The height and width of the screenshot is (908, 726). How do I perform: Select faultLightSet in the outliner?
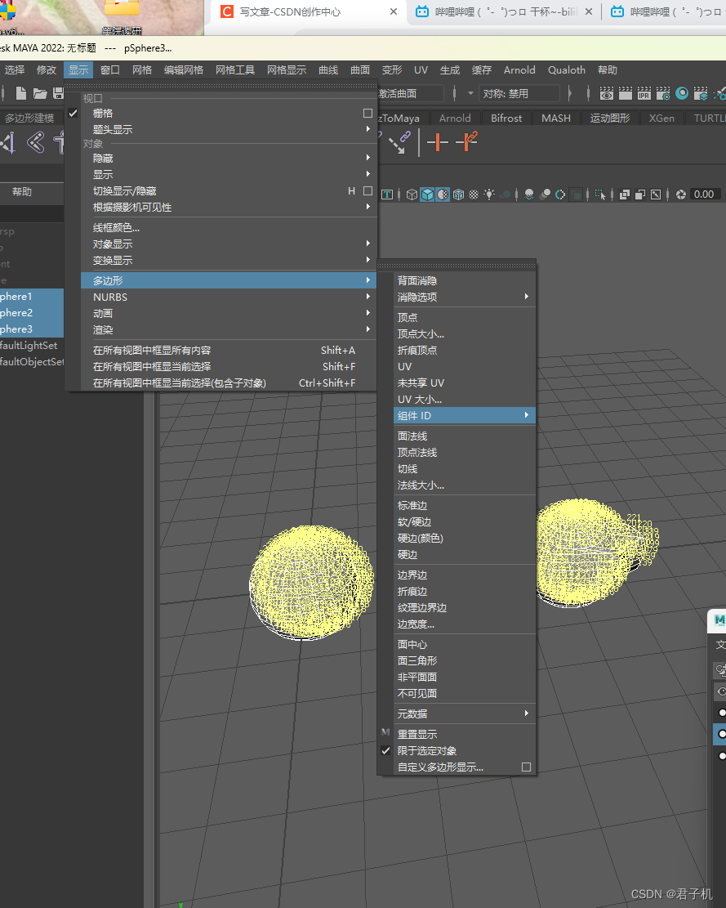[x=32, y=345]
